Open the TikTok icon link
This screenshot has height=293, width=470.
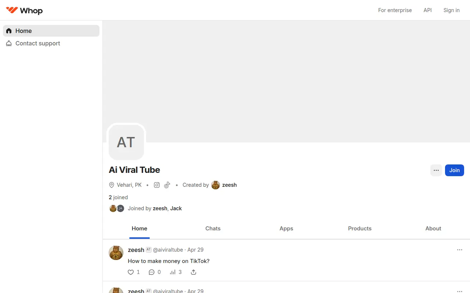[x=167, y=185]
